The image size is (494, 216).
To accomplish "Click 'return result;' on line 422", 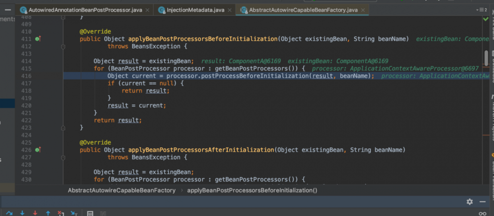I will click(118, 120).
